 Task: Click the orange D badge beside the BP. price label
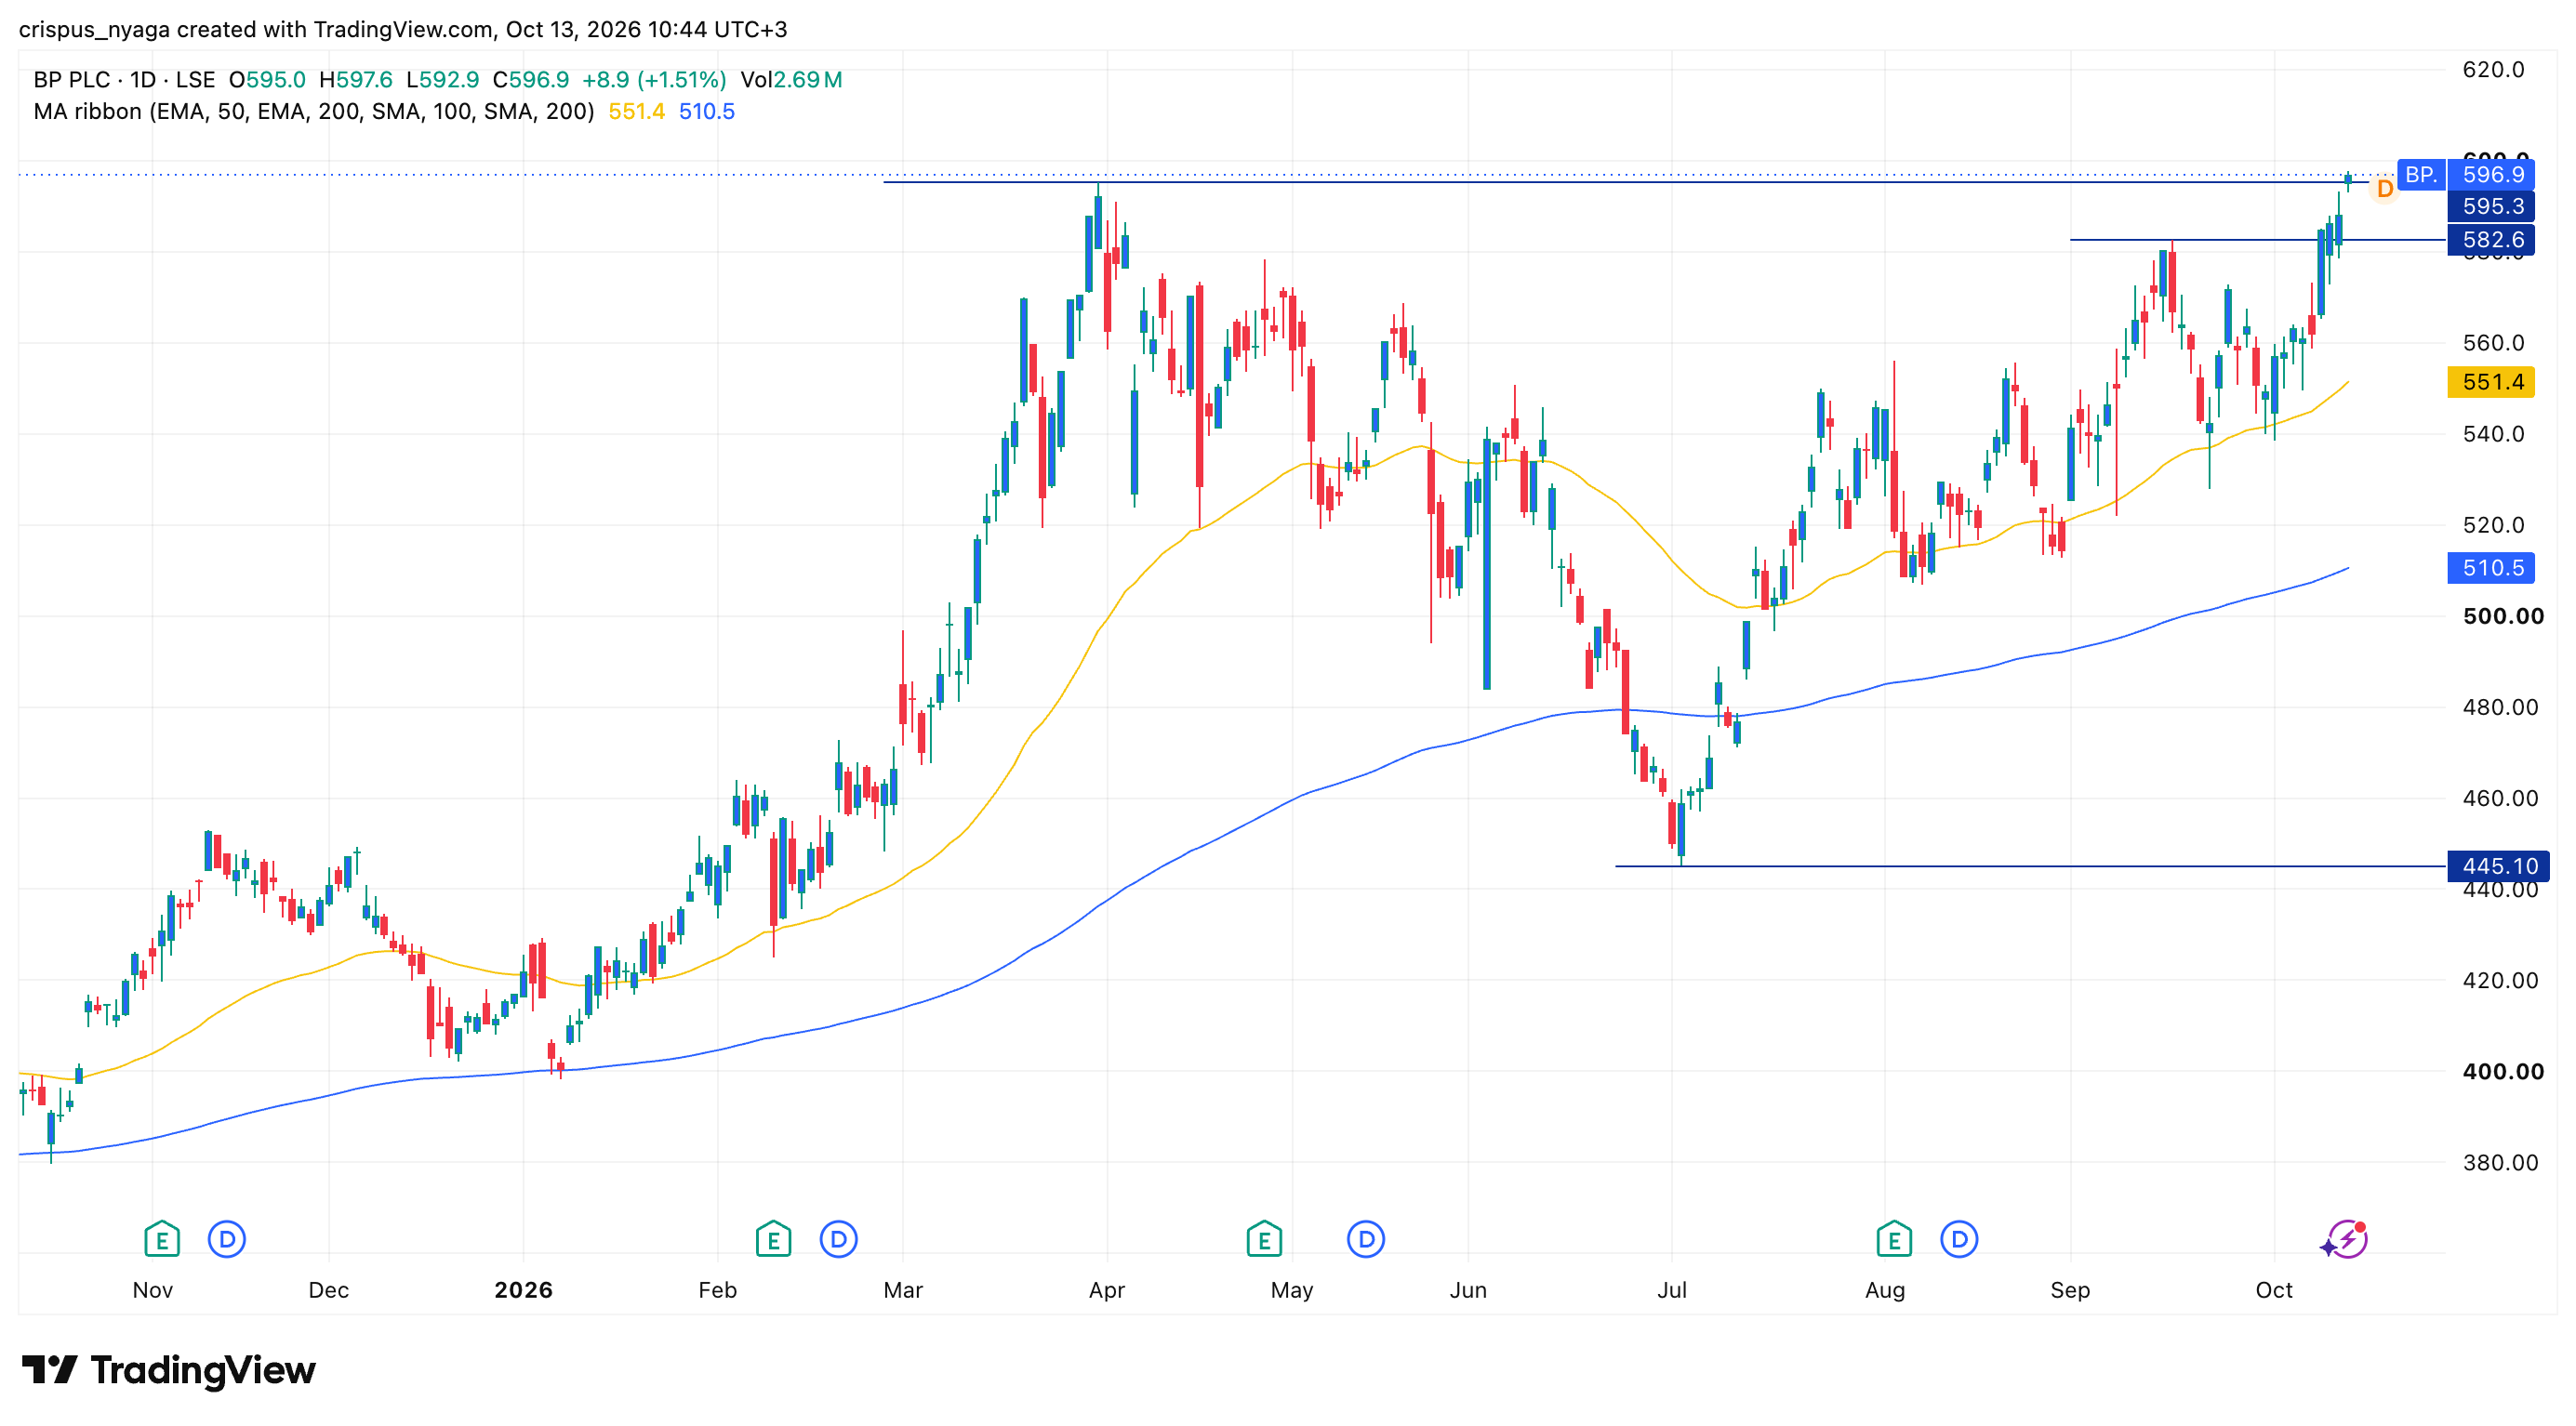coord(2384,189)
